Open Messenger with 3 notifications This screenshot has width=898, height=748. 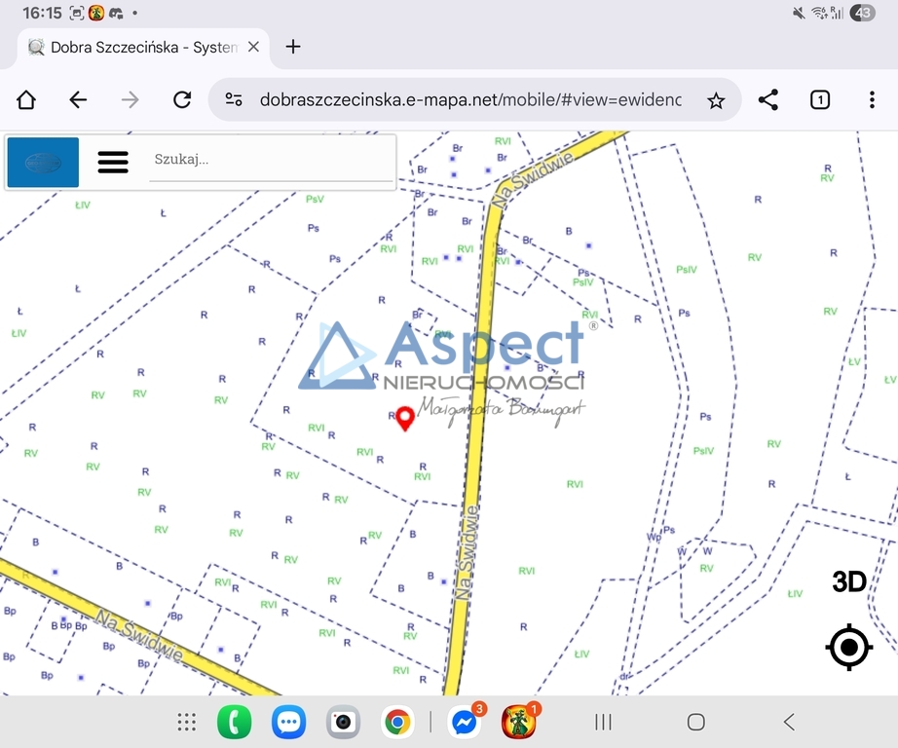tap(466, 721)
